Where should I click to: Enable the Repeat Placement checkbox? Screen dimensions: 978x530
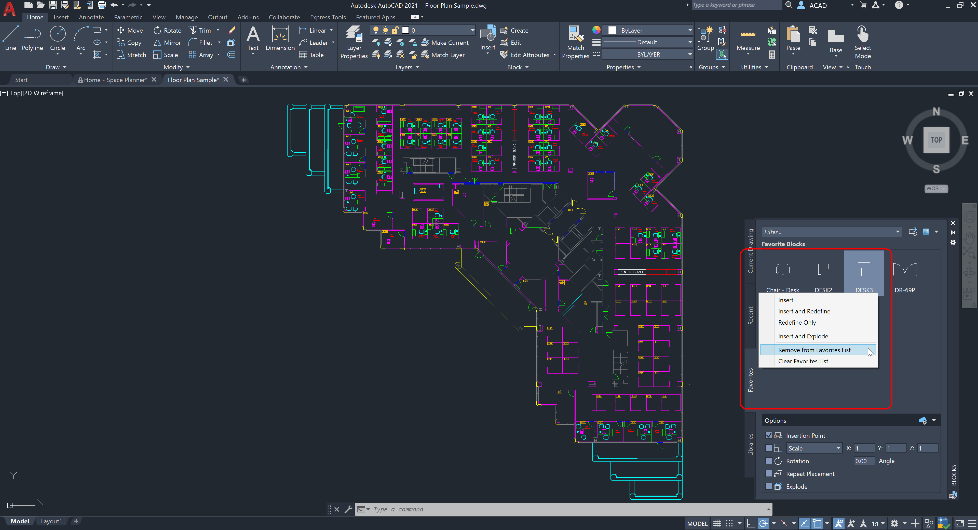click(x=769, y=473)
